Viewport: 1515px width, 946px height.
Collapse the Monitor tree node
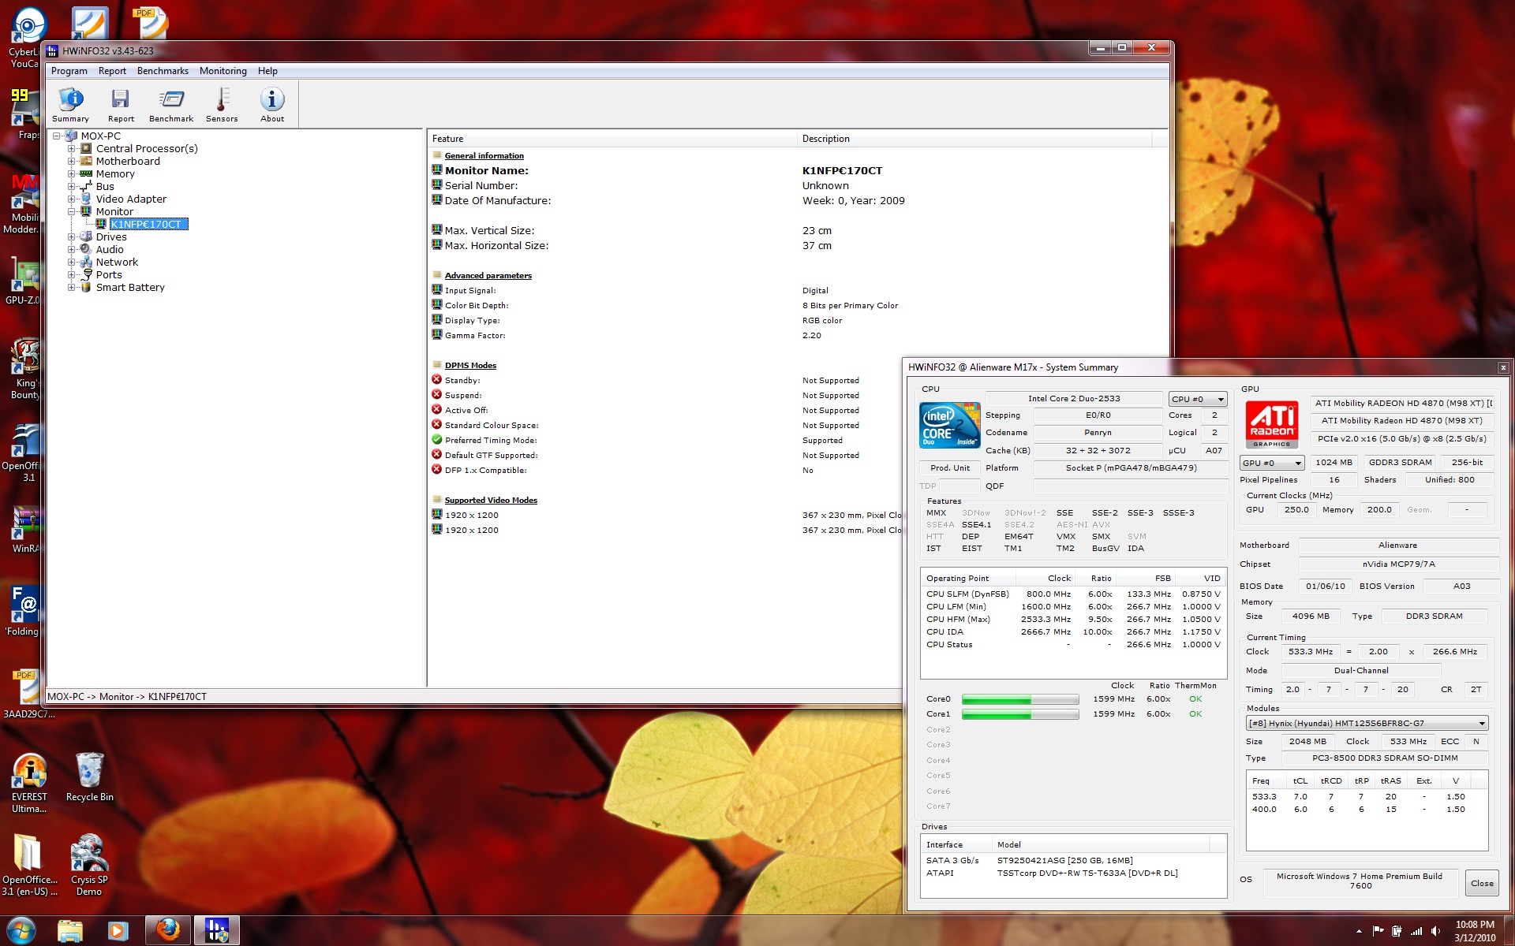pos(71,211)
